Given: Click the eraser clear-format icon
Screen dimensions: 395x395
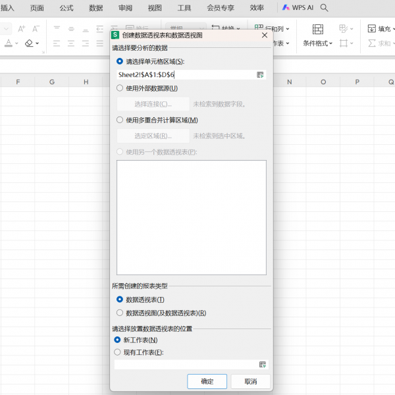Looking at the screenshot, I should 29,43.
